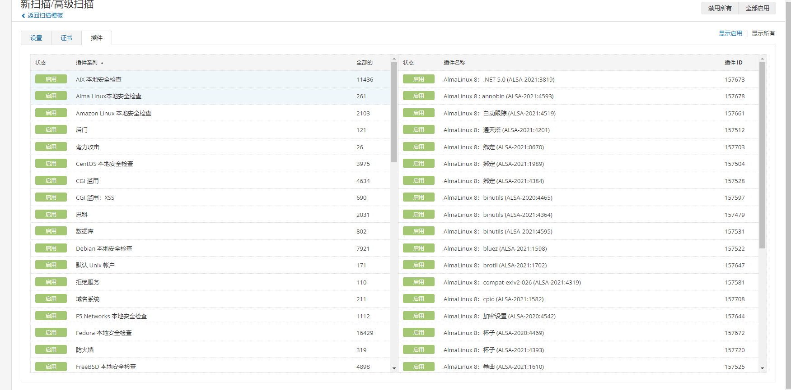Screen dimensions: 791x390
Task: Open the 设置 tab
Action: click(36, 38)
